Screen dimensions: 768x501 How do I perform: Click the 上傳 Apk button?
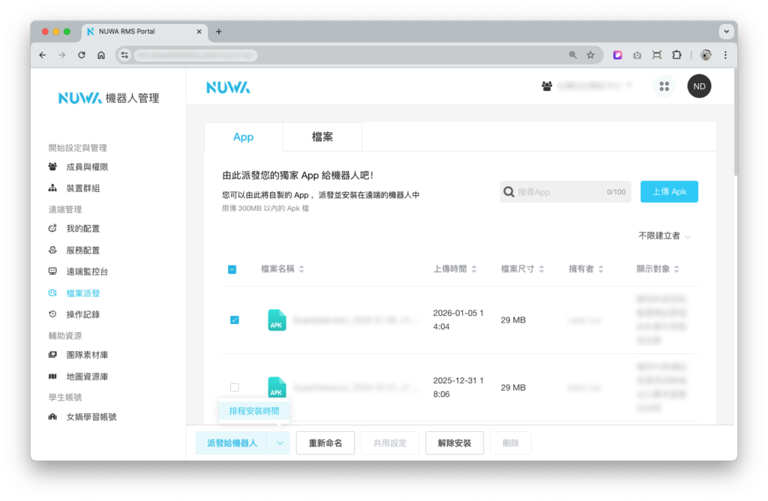click(x=669, y=192)
